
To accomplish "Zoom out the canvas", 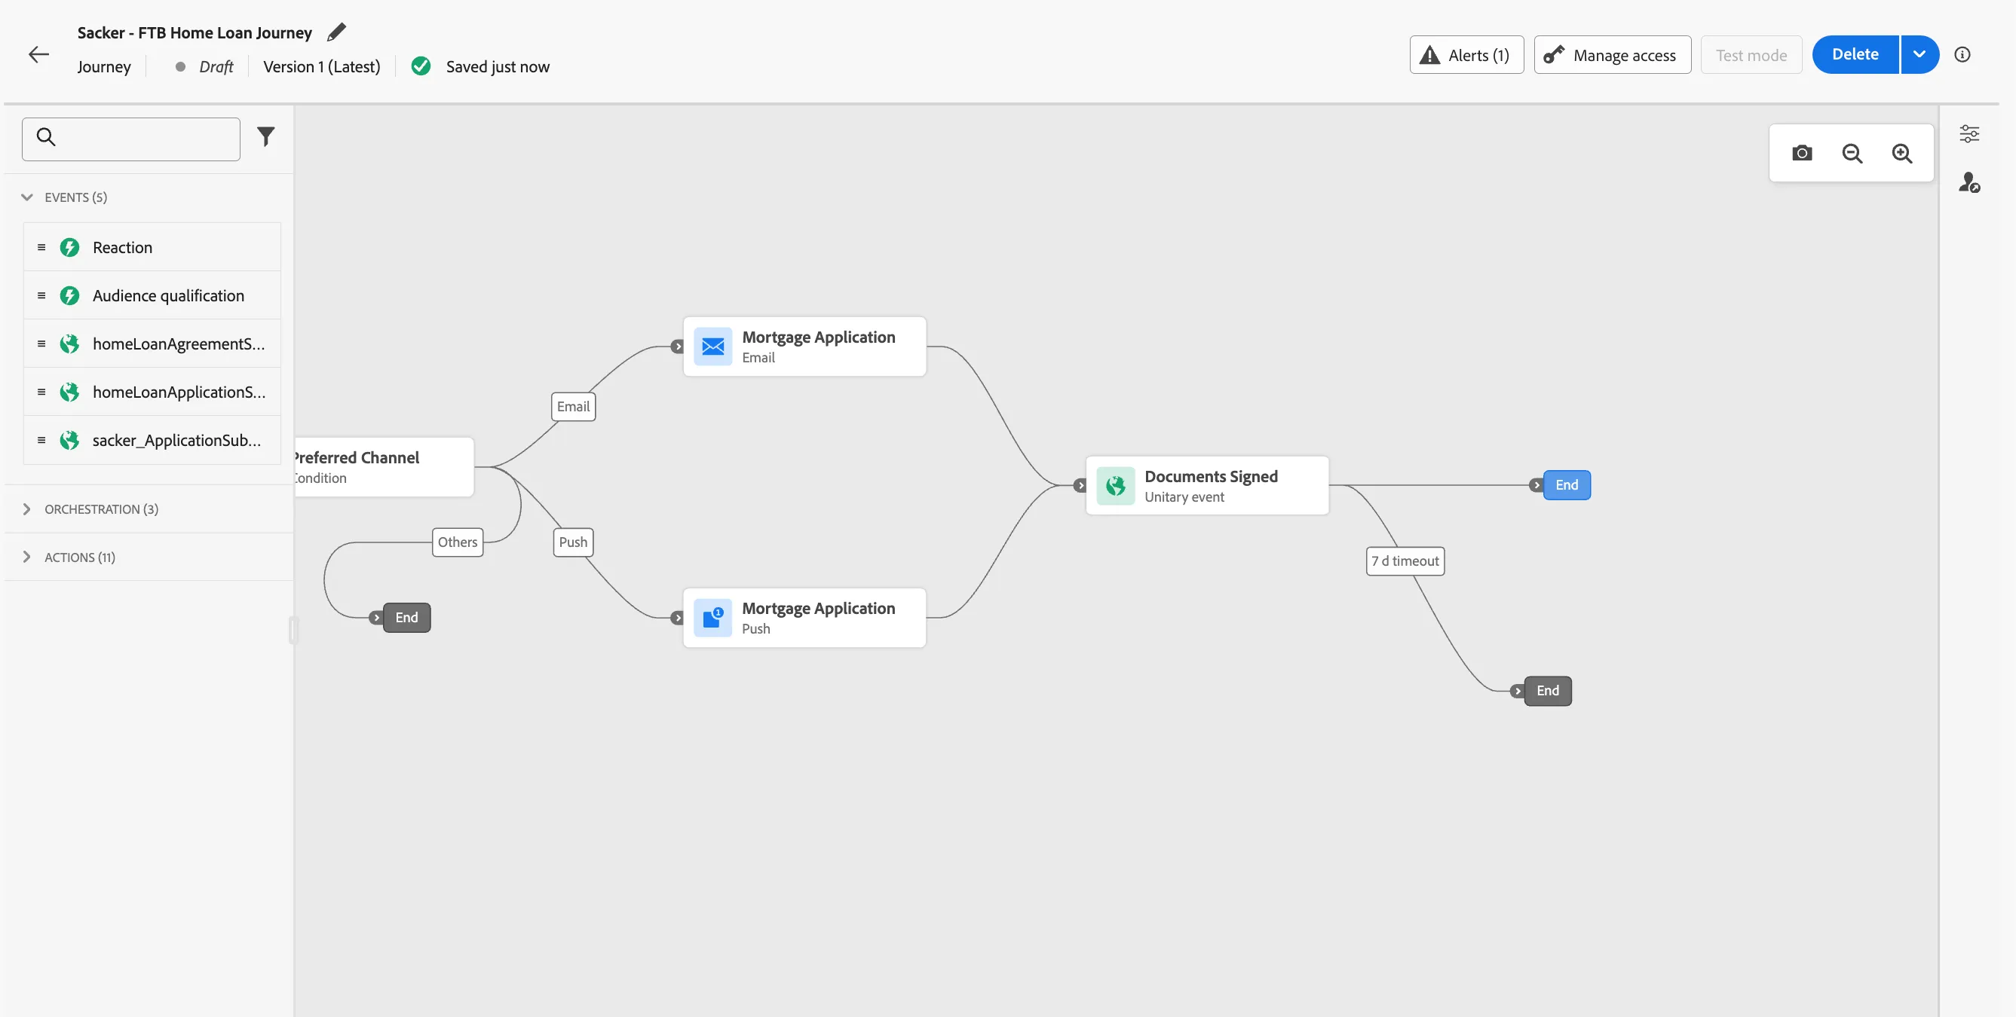I will (1852, 153).
